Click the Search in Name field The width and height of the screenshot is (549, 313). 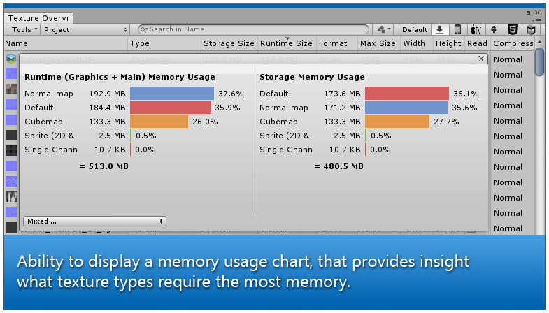coord(255,29)
